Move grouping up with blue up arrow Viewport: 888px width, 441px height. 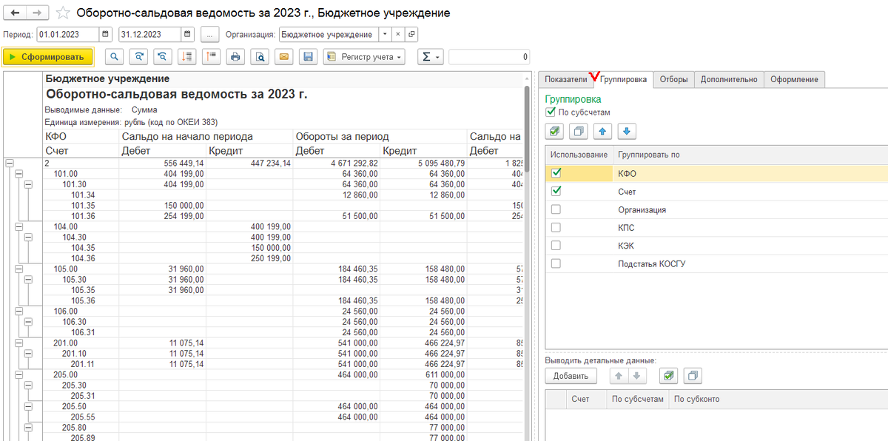pos(603,132)
